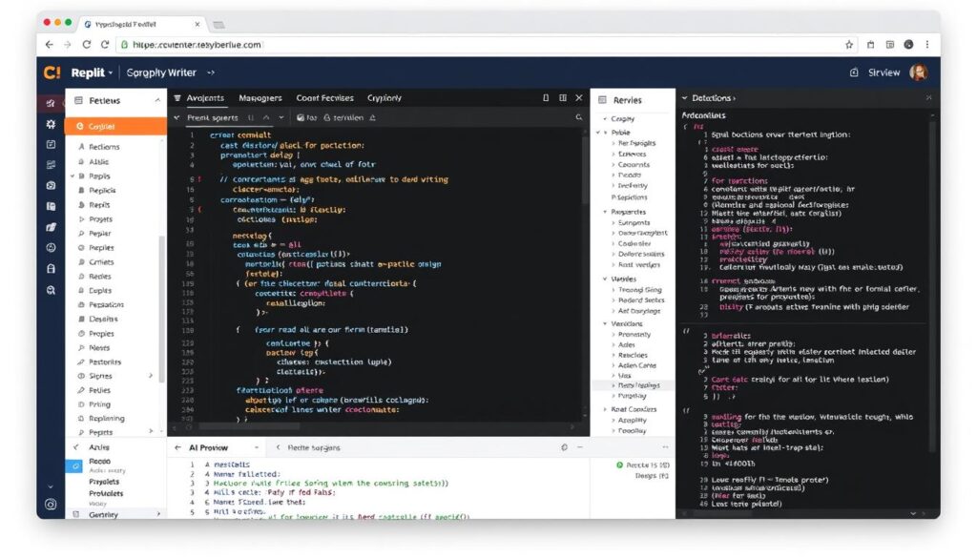This screenshot has width=977, height=558.
Task: Select the active browser tab
Action: coord(142,24)
